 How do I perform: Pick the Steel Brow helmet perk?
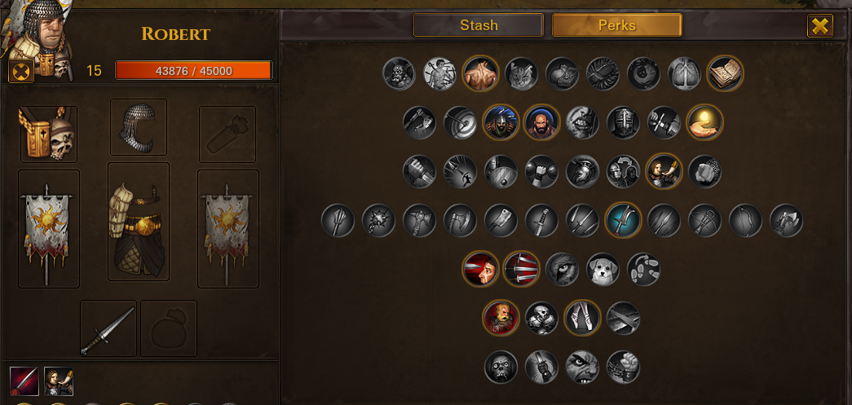[623, 123]
